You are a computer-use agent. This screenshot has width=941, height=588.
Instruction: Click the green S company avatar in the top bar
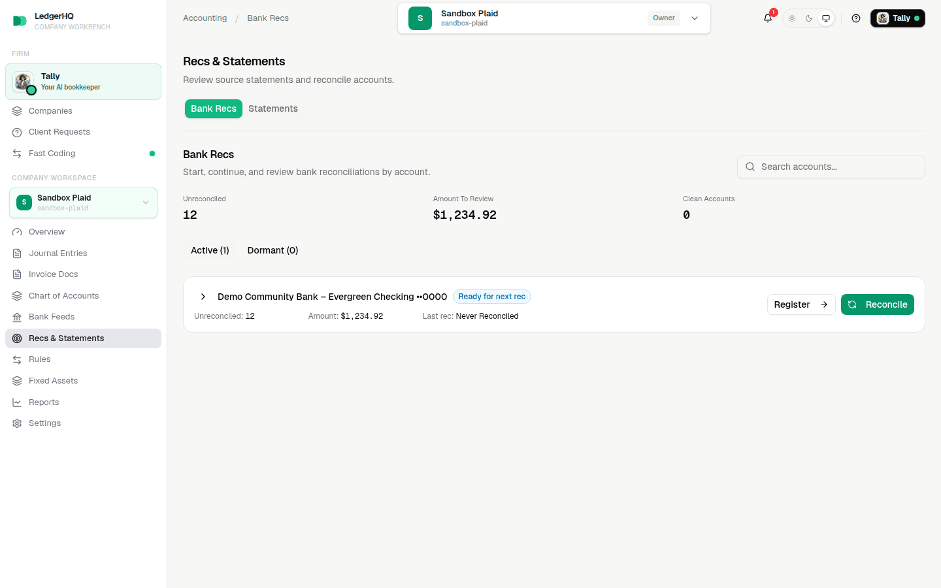(x=420, y=18)
